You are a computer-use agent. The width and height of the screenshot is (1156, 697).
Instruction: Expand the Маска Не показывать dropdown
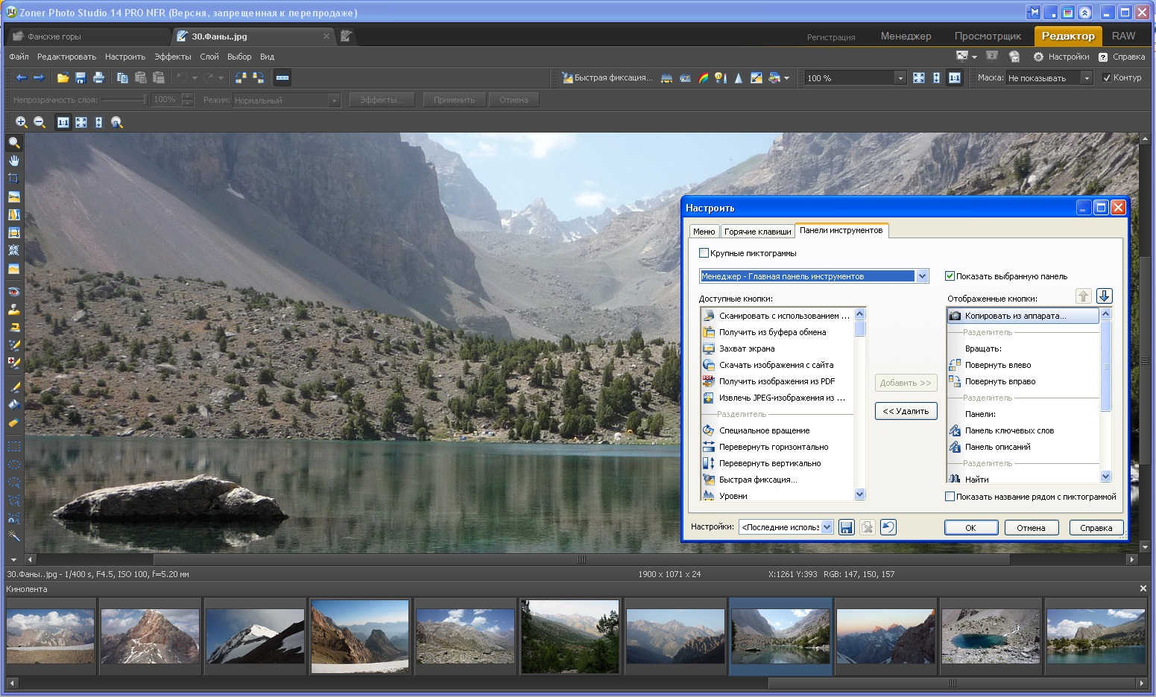pos(1049,77)
